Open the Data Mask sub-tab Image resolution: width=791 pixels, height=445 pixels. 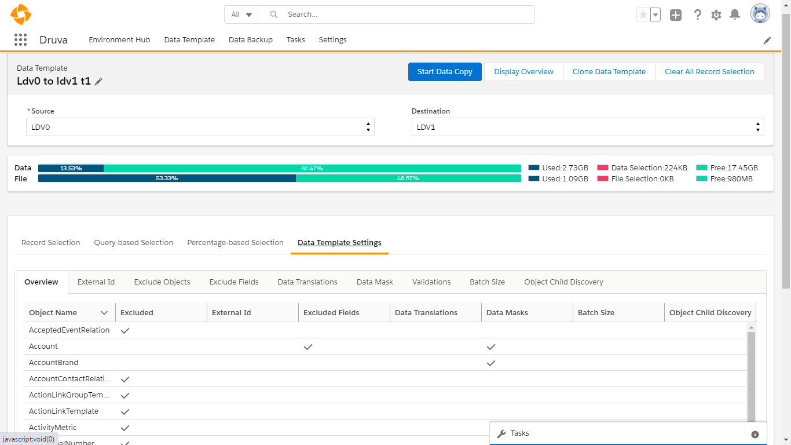(x=375, y=282)
